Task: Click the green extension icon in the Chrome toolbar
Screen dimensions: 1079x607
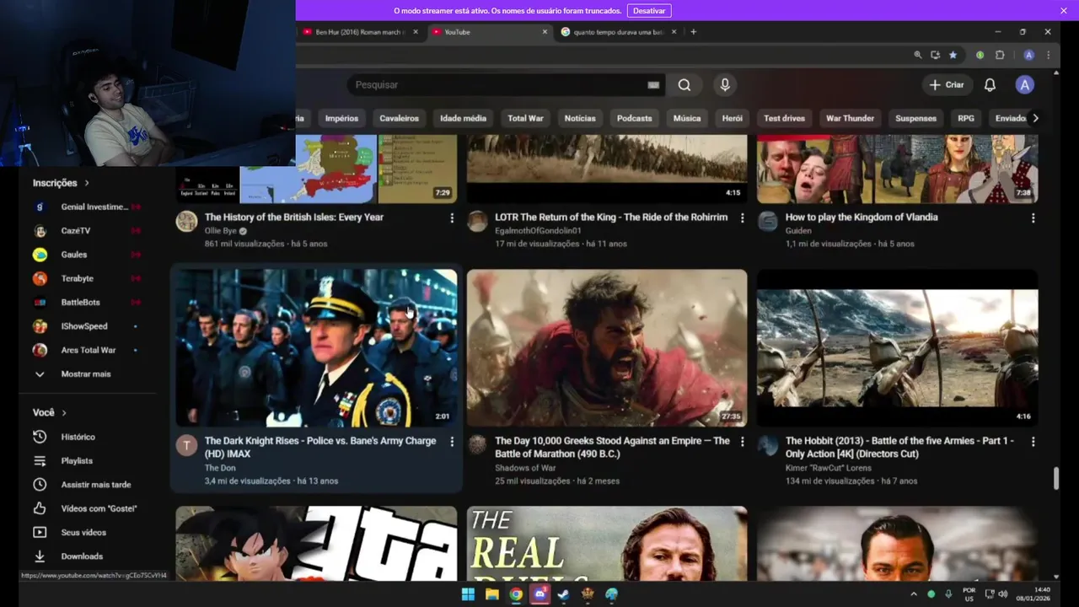Action: (x=980, y=55)
